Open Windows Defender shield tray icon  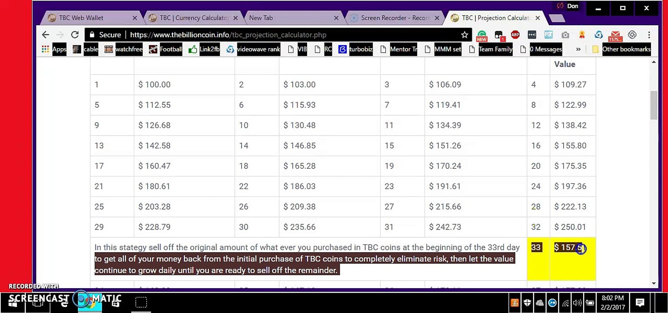(x=527, y=303)
